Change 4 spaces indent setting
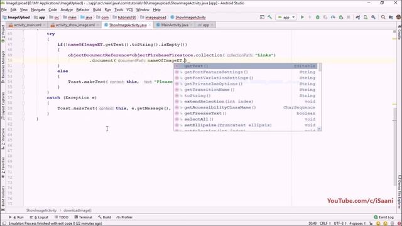 (357, 223)
